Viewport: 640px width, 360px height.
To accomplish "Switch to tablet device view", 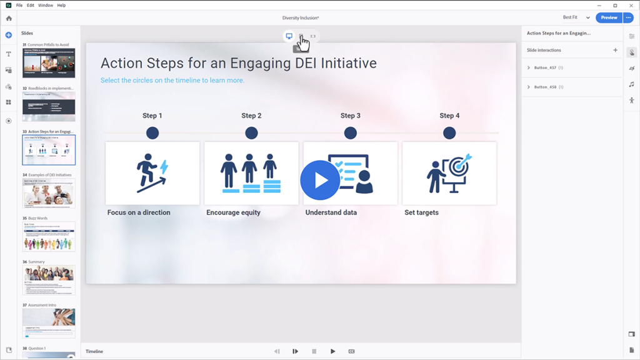I will coord(301,36).
